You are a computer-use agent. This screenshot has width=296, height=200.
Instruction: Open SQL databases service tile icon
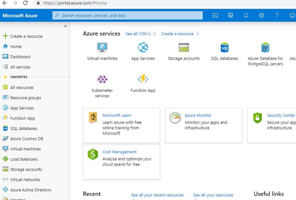224,47
